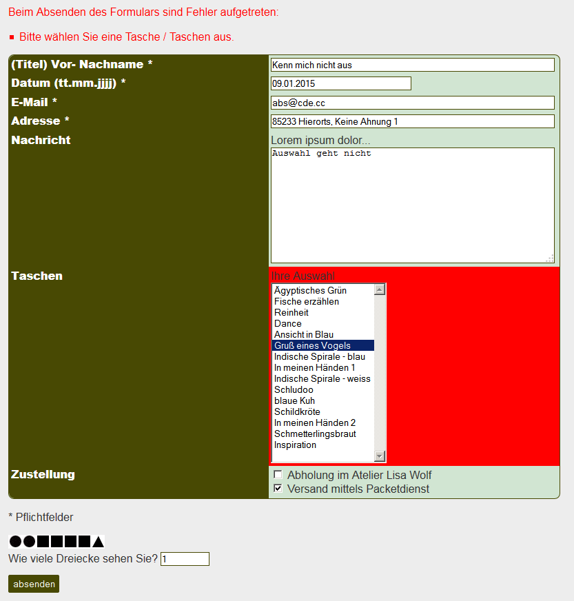This screenshot has width=574, height=601.
Task: Choose 'Schmetterlingsbraut' in the list
Action: [x=315, y=434]
